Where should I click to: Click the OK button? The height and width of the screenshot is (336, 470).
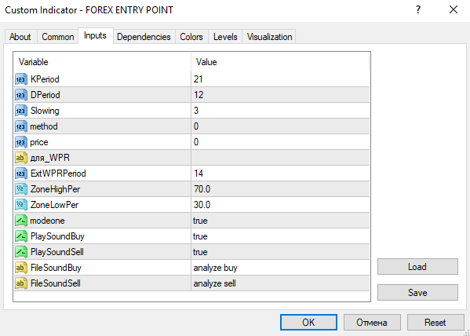coord(308,323)
